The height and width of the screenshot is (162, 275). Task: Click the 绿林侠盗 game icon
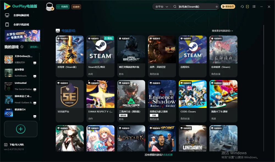pos(9,99)
